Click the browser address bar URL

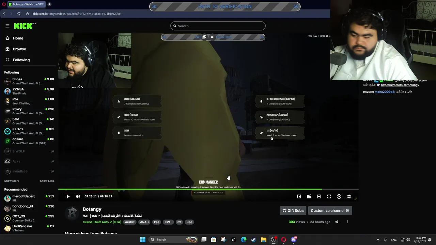[x=77, y=14]
